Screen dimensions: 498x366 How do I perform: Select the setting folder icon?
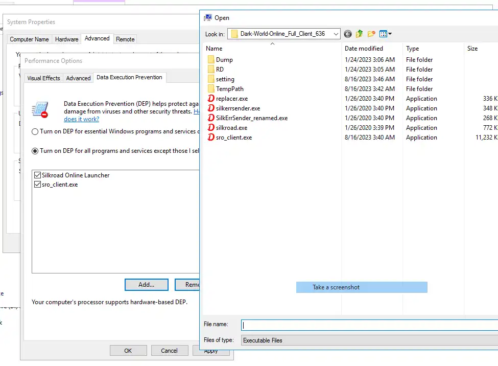tap(211, 79)
